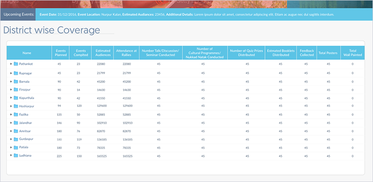Screen dimensions: 373x182
Task: Click the folder icon beside Rupnagar
Action: (x=16, y=73)
